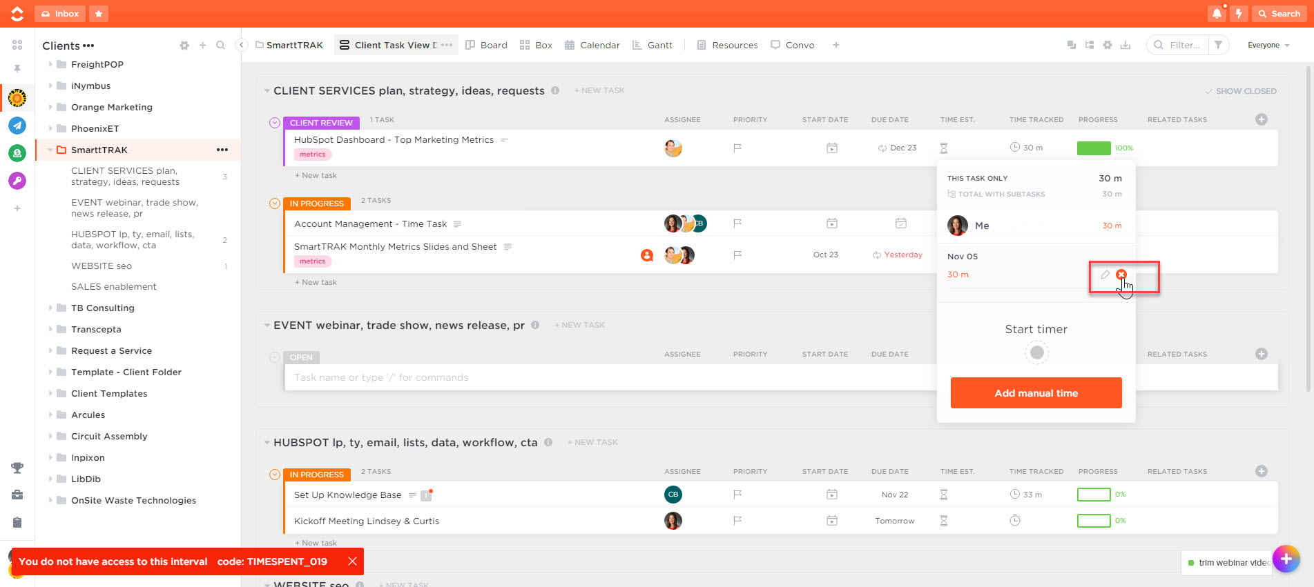Open view settings gear in toolbar
Screen dimensions: 1314x587
(1108, 45)
